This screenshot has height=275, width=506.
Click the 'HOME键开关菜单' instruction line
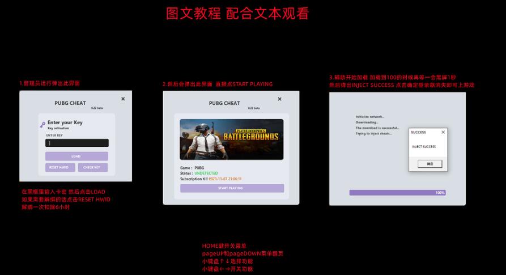(x=224, y=246)
